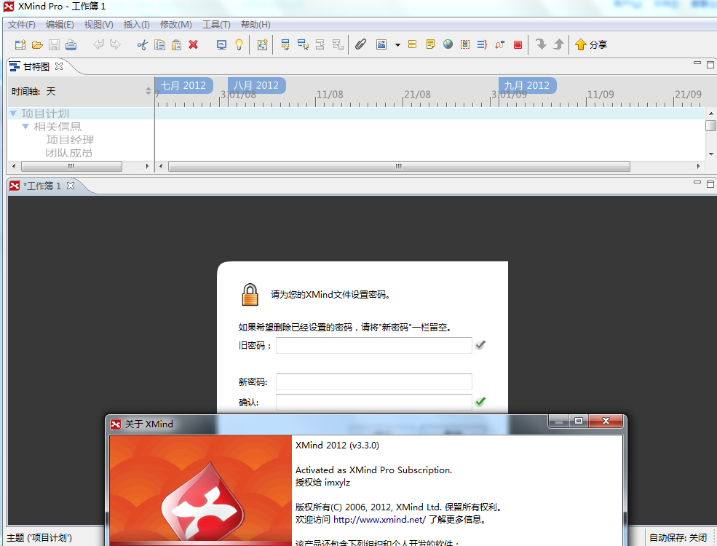
Task: Open the http://www.xmind.net/ link
Action: tap(379, 520)
